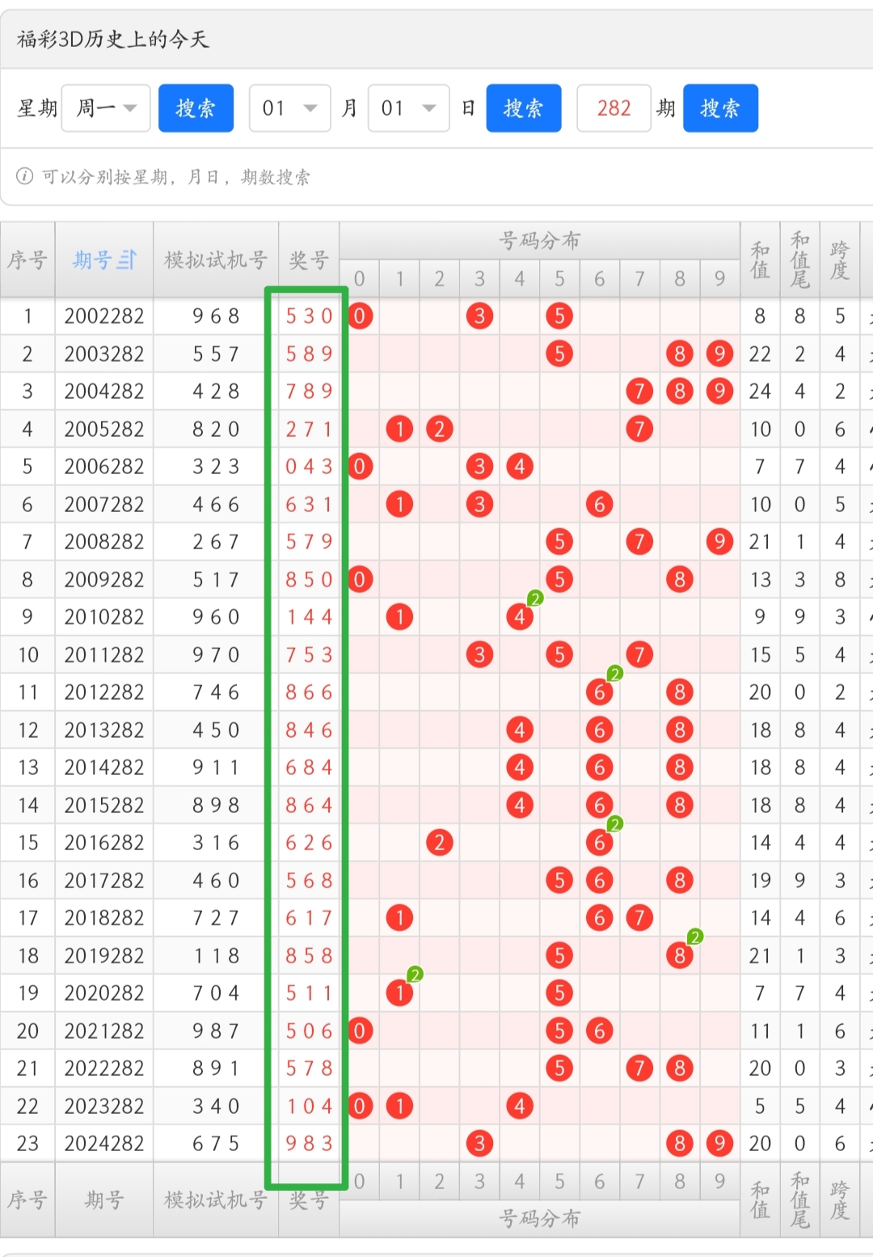Click red ball 5 in row 2017282

pos(559,881)
